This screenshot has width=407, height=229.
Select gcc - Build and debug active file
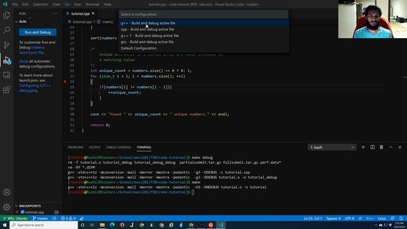(203, 42)
